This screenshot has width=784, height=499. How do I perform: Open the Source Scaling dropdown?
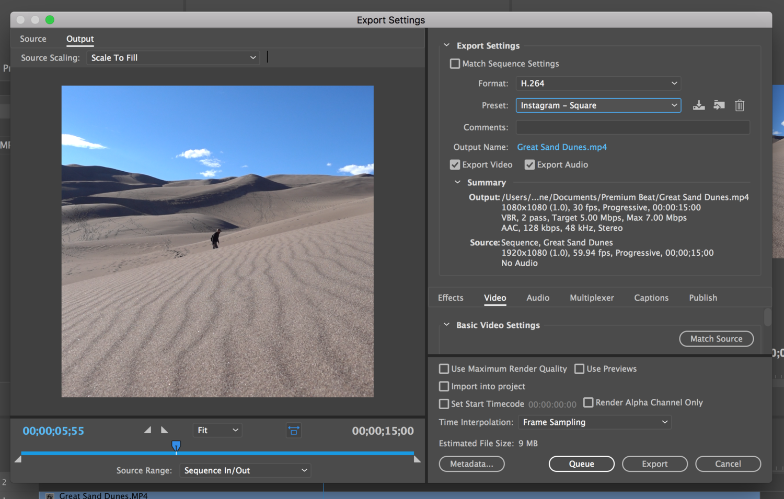(173, 58)
